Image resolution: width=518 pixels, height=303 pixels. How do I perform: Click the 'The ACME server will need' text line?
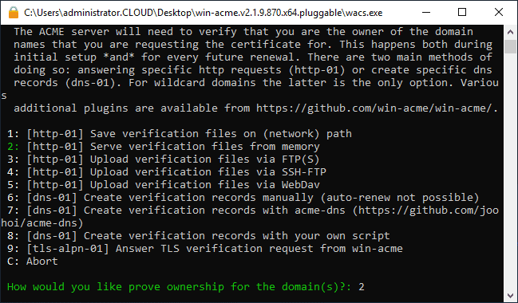pyautogui.click(x=243, y=32)
